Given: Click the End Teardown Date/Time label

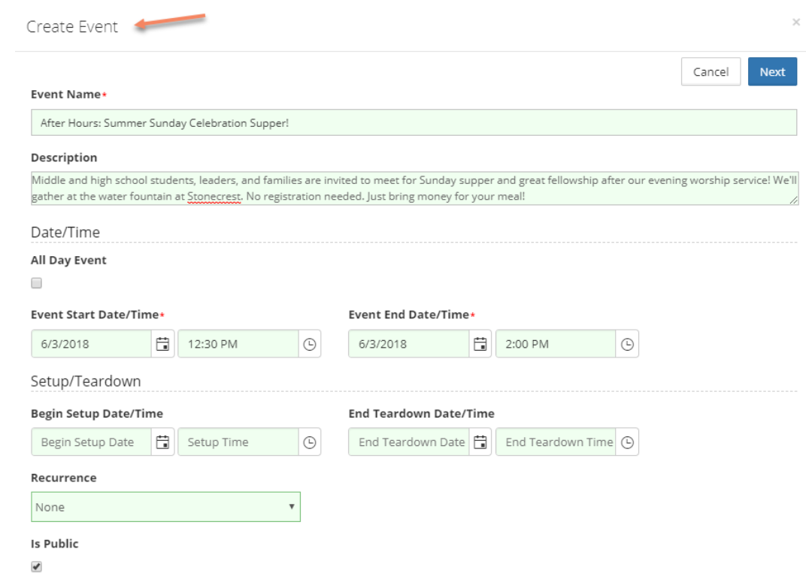Looking at the screenshot, I should (422, 414).
